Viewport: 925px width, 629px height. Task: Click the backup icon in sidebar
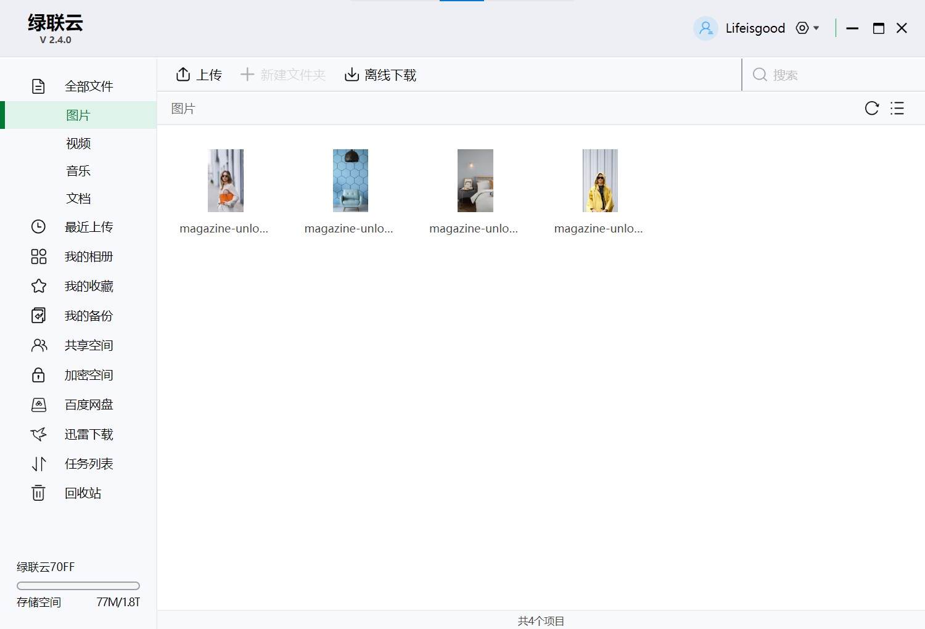tap(38, 316)
